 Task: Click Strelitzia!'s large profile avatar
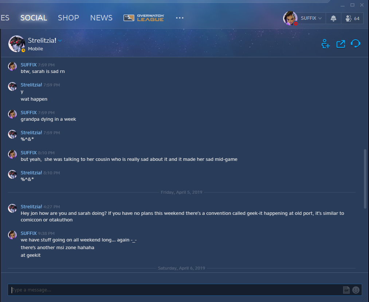pos(16,44)
